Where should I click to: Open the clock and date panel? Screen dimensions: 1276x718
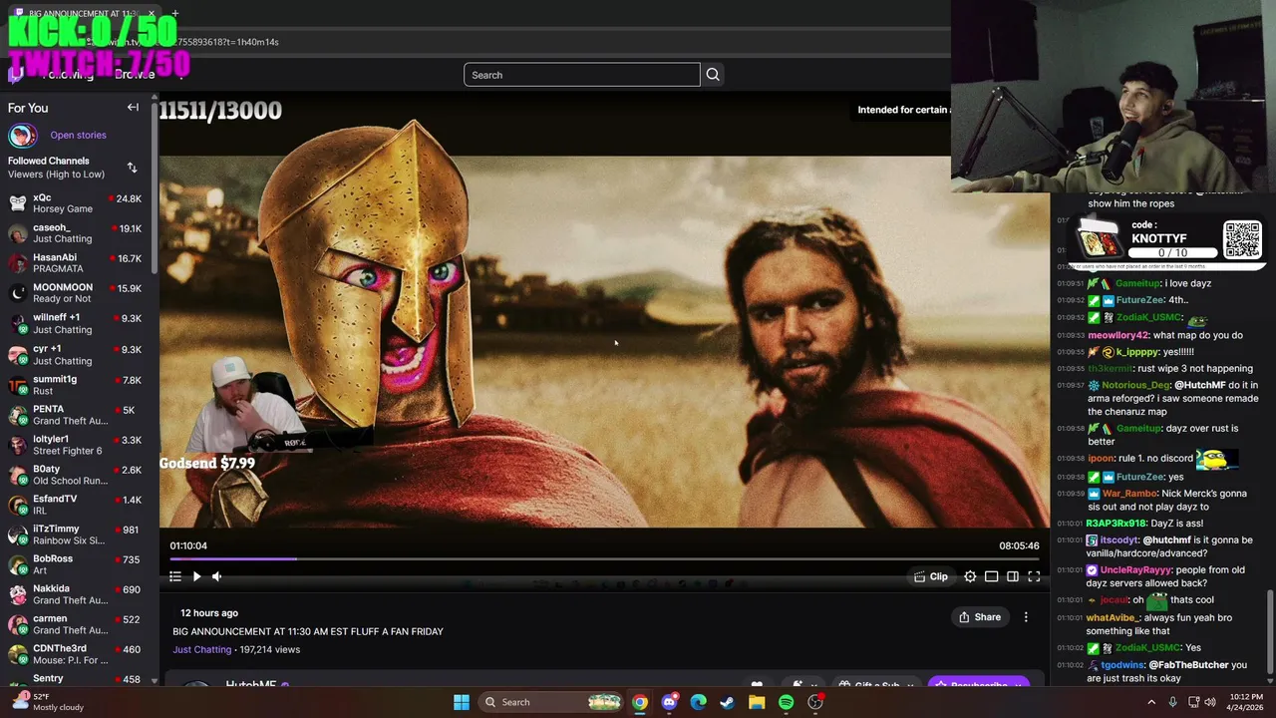pyautogui.click(x=1246, y=702)
